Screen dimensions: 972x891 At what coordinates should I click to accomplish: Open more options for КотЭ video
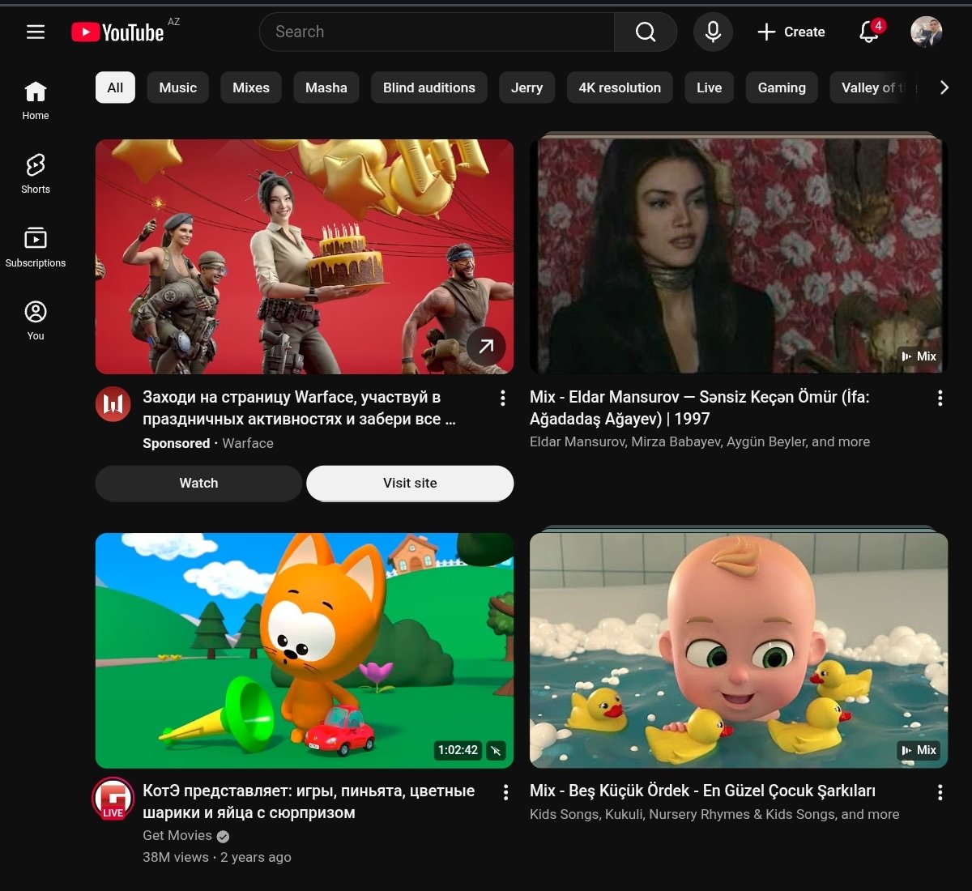tap(505, 792)
